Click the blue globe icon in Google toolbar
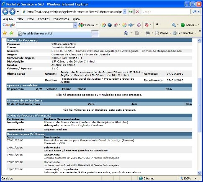 click(x=110, y=25)
